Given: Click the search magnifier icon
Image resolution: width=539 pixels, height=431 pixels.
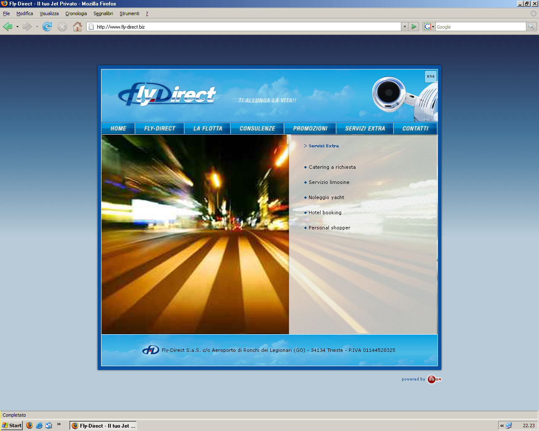Looking at the screenshot, I should coord(531,27).
